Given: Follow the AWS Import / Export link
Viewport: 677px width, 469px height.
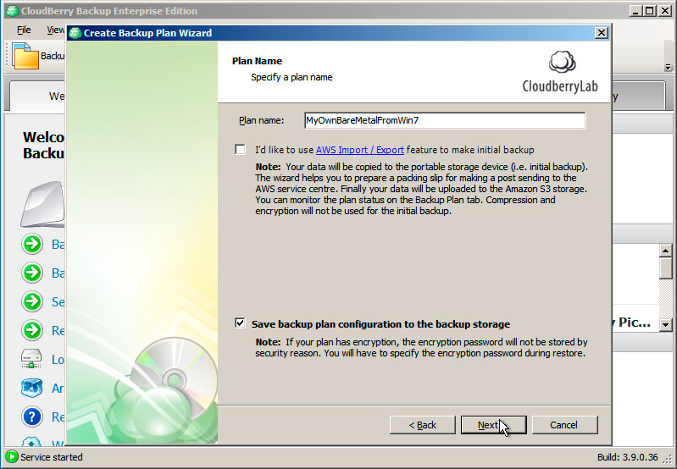Looking at the screenshot, I should 360,150.
